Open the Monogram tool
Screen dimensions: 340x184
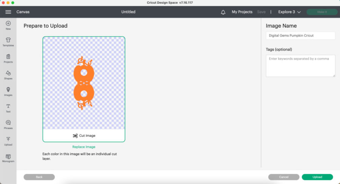(x=8, y=158)
